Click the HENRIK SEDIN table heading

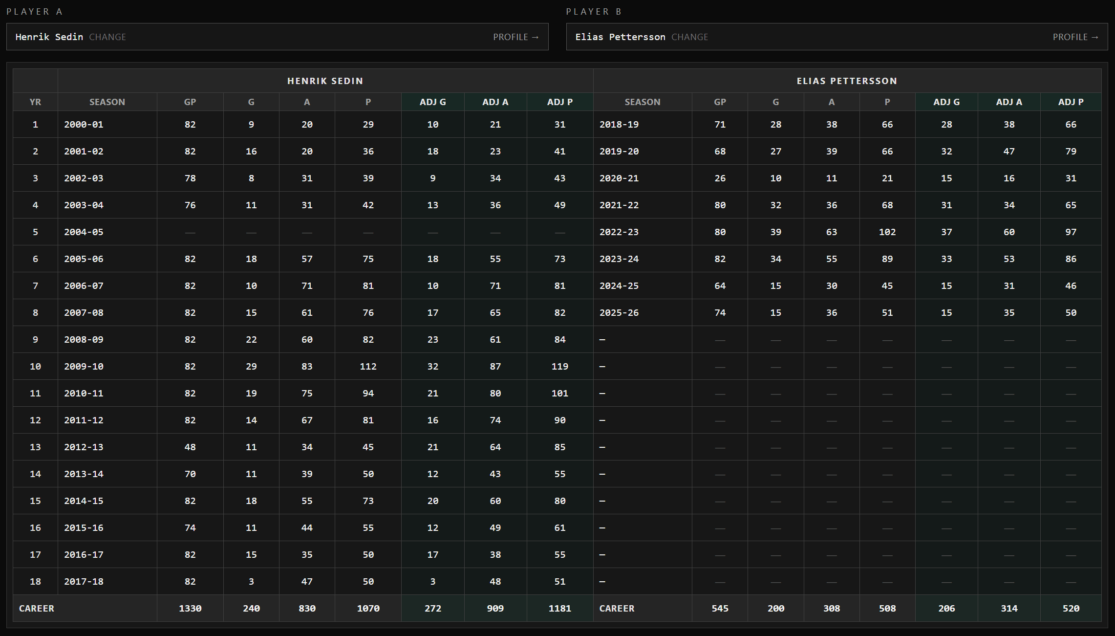point(325,81)
